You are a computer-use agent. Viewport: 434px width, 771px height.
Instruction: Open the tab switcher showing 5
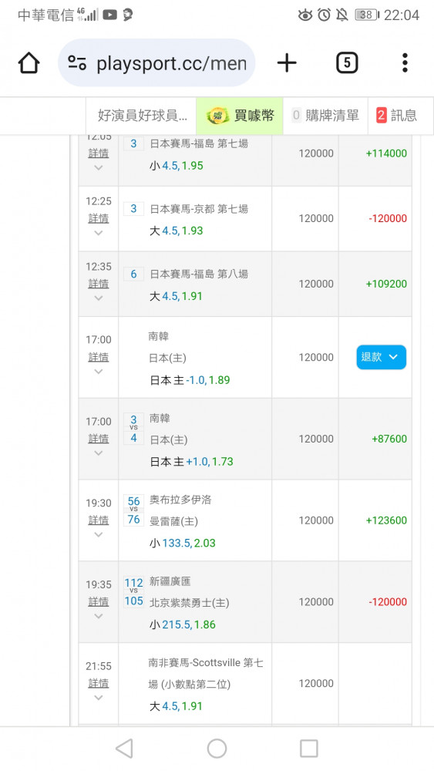[347, 63]
